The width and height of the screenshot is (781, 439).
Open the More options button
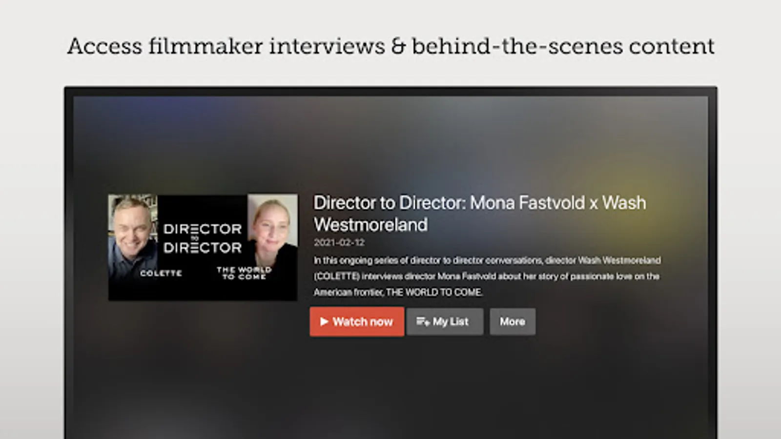coord(513,321)
